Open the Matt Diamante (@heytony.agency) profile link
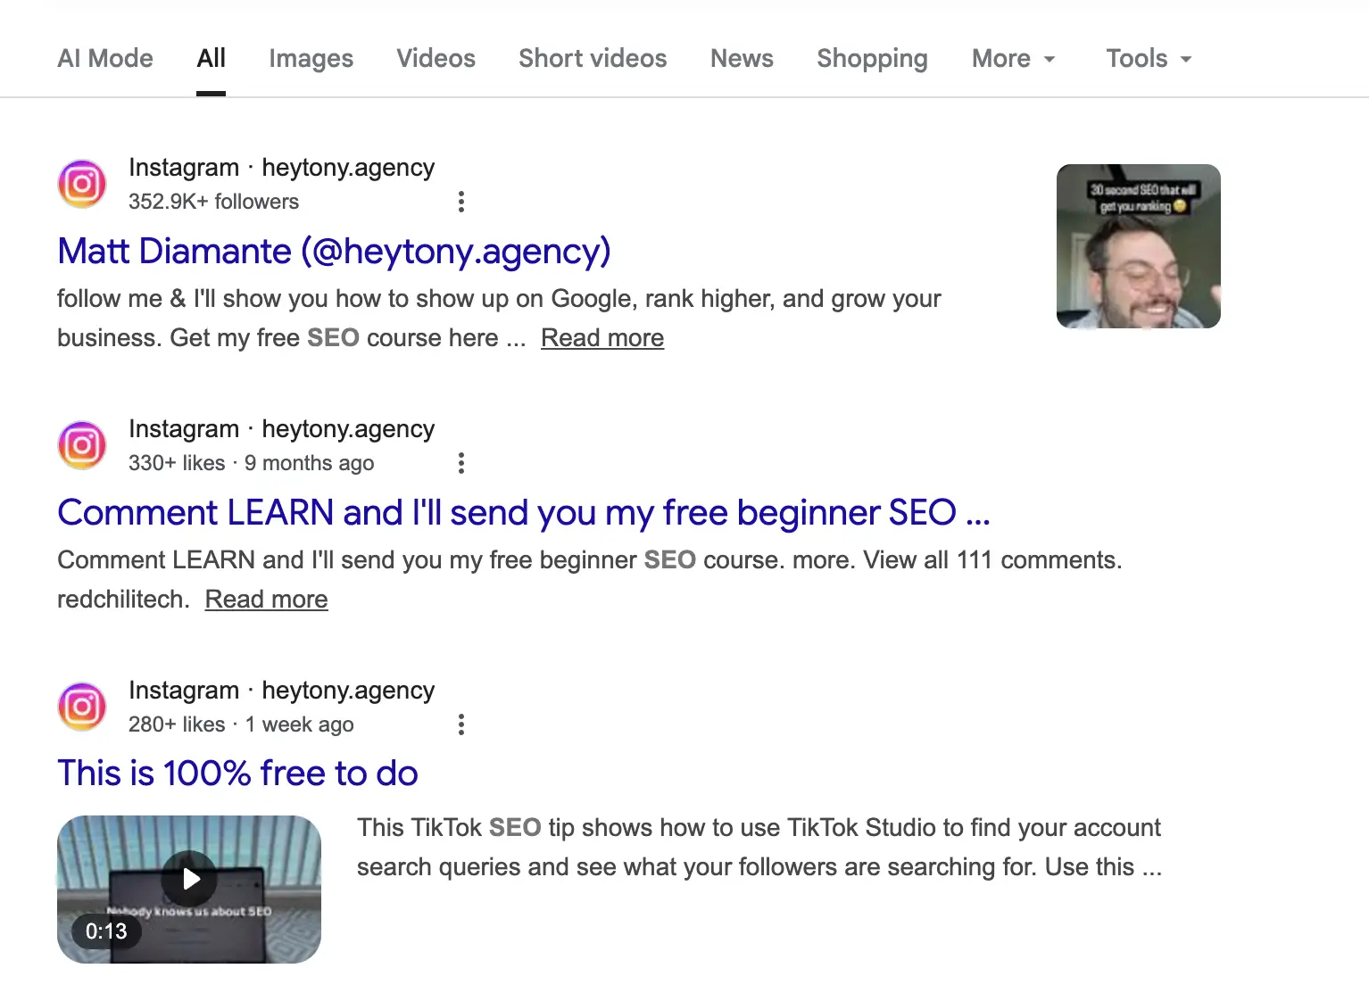 [x=333, y=252]
